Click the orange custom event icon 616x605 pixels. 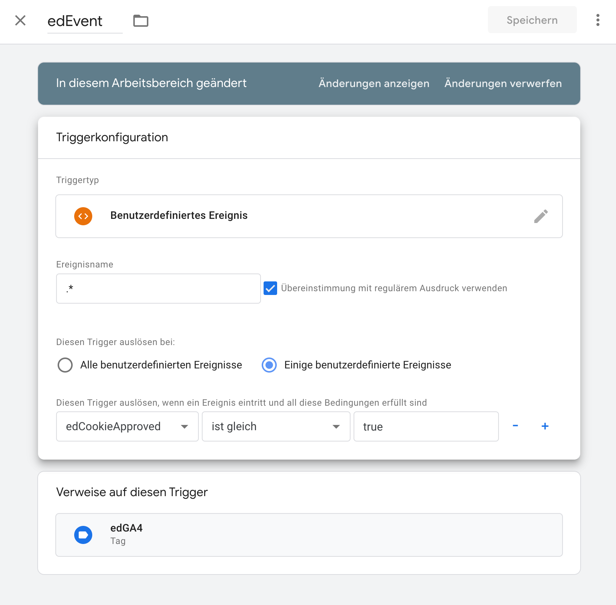tap(83, 216)
